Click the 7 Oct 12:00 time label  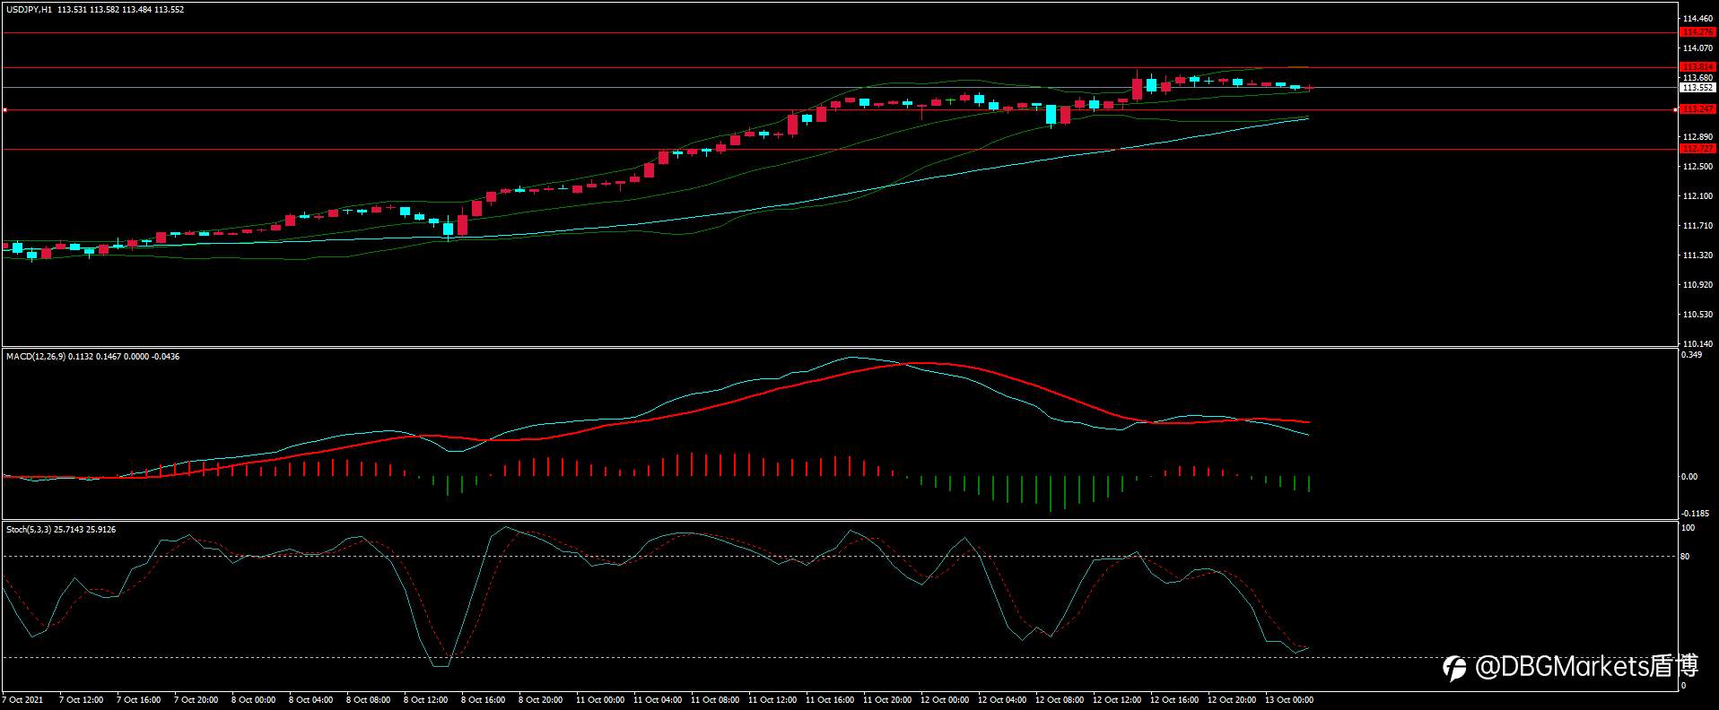tap(82, 700)
